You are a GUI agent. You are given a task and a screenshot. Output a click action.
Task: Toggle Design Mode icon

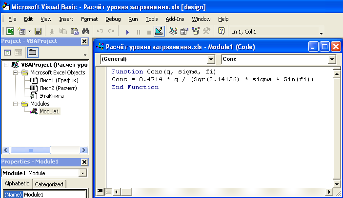coord(159,31)
